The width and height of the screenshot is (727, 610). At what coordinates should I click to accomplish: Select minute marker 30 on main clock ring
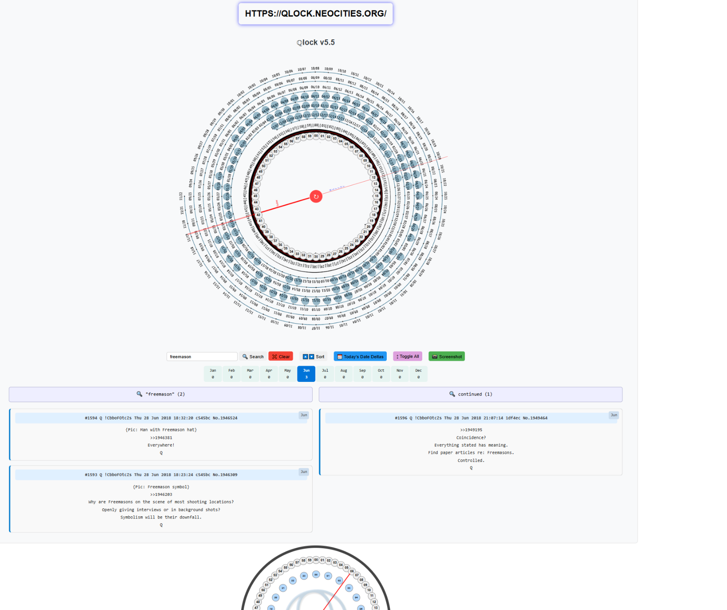pyautogui.click(x=316, y=257)
